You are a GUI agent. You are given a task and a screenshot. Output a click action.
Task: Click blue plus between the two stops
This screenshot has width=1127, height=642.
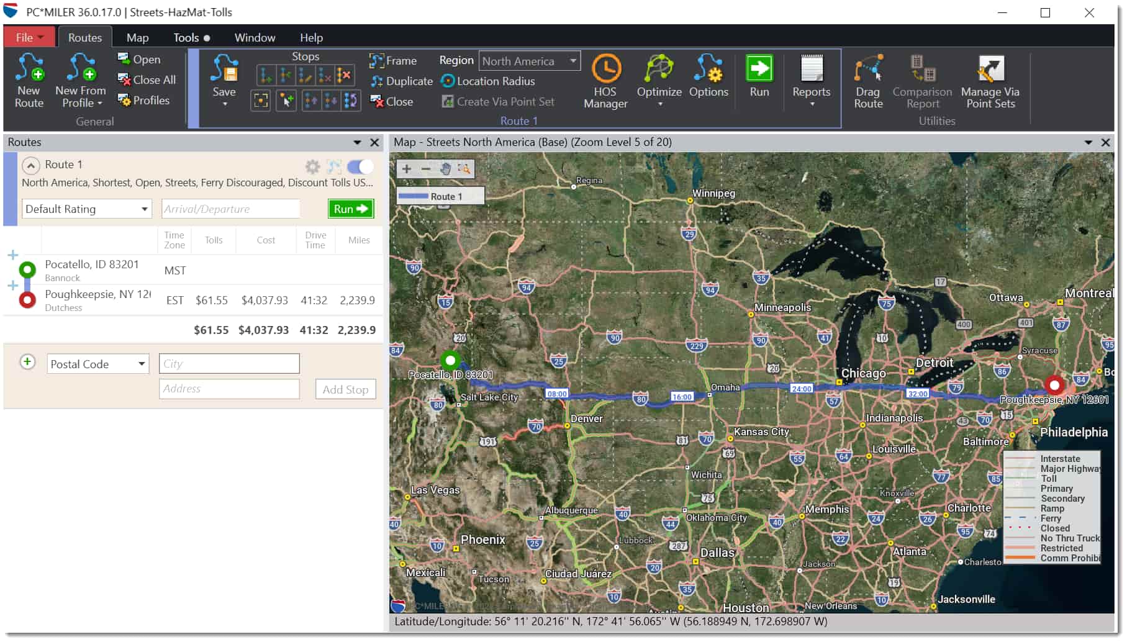[13, 286]
